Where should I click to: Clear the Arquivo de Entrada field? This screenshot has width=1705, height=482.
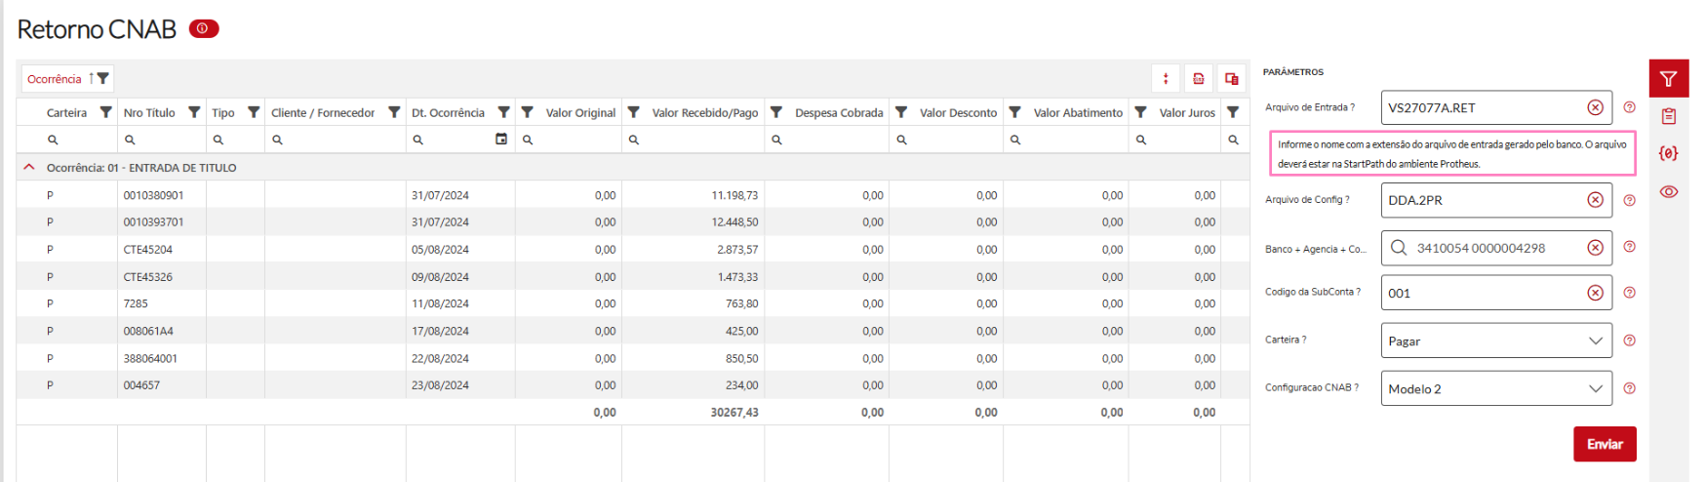pos(1595,107)
